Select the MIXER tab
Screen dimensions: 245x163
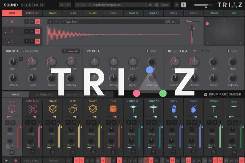tap(16, 95)
